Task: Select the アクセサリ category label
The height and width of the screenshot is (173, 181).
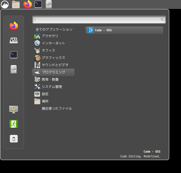Action: [x=50, y=36]
